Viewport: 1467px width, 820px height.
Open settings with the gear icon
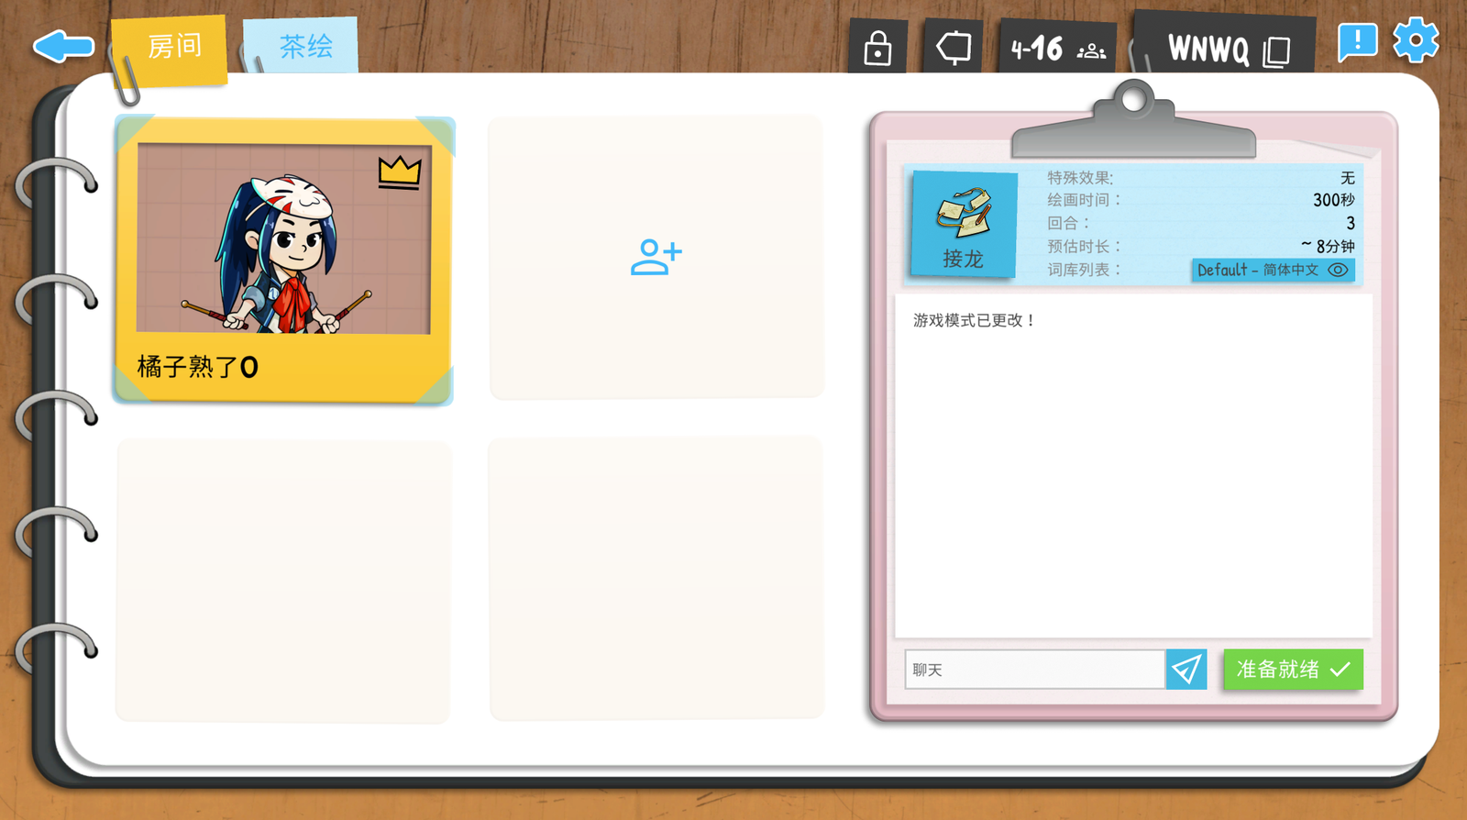(1416, 40)
